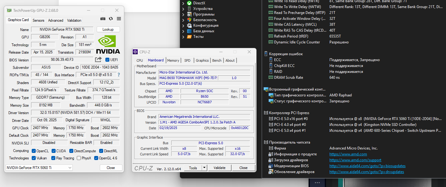This screenshot has height=187, width=446.
Task: Open the SPD tab in CPU-Z
Action: click(187, 60)
